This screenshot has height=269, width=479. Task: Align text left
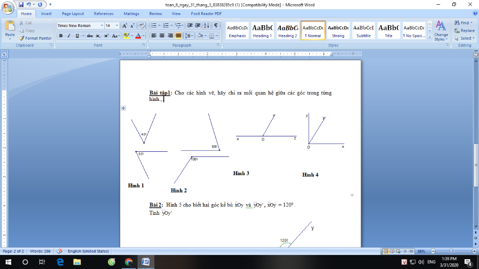153,35
